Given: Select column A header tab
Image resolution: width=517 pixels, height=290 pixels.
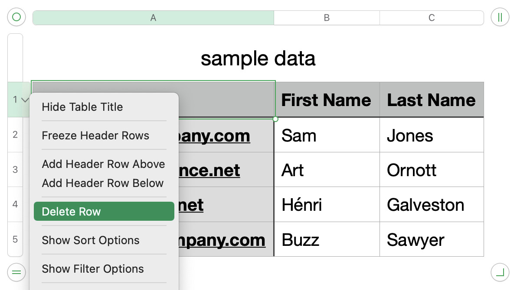Looking at the screenshot, I should coord(153,18).
